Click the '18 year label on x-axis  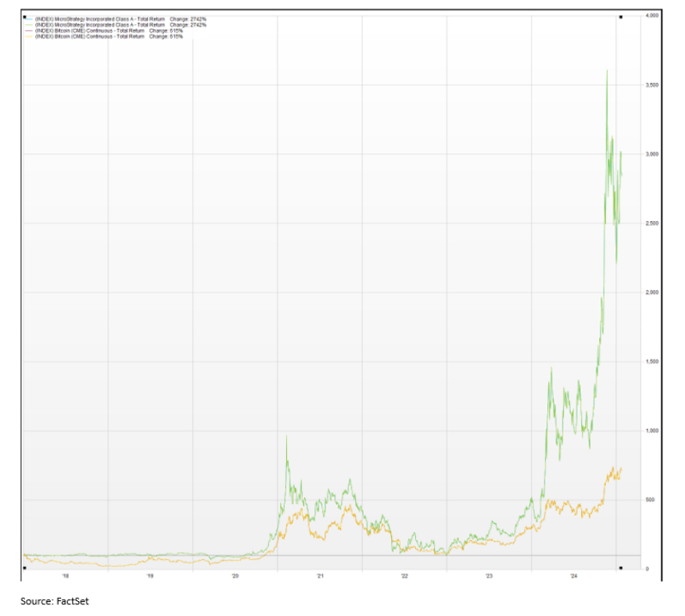66,576
